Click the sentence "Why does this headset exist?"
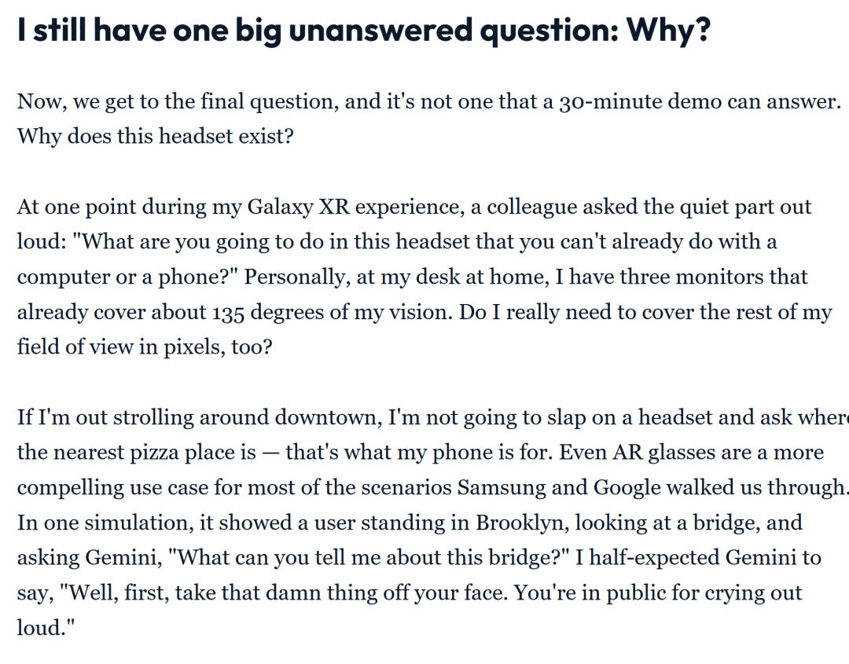The image size is (849, 664). coord(155,136)
